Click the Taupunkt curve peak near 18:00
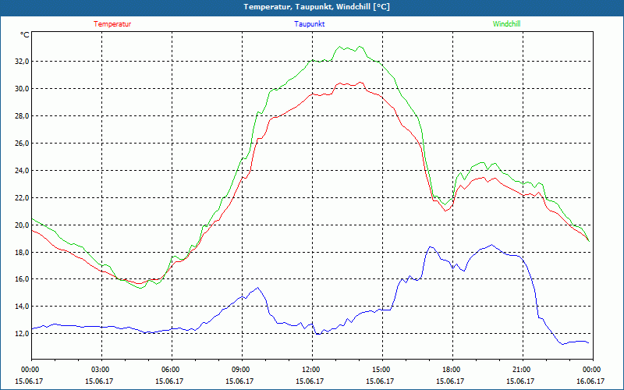The width and height of the screenshot is (624, 390). click(x=431, y=246)
